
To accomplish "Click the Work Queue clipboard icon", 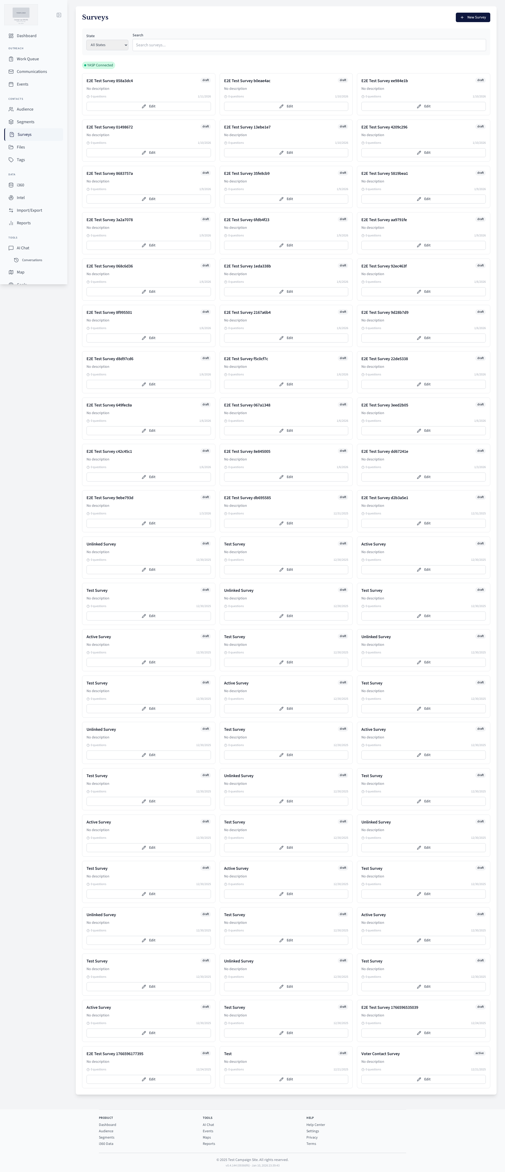I will click(11, 59).
